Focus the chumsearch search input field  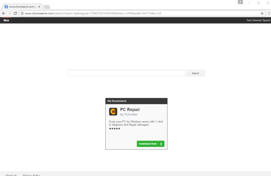(126, 73)
